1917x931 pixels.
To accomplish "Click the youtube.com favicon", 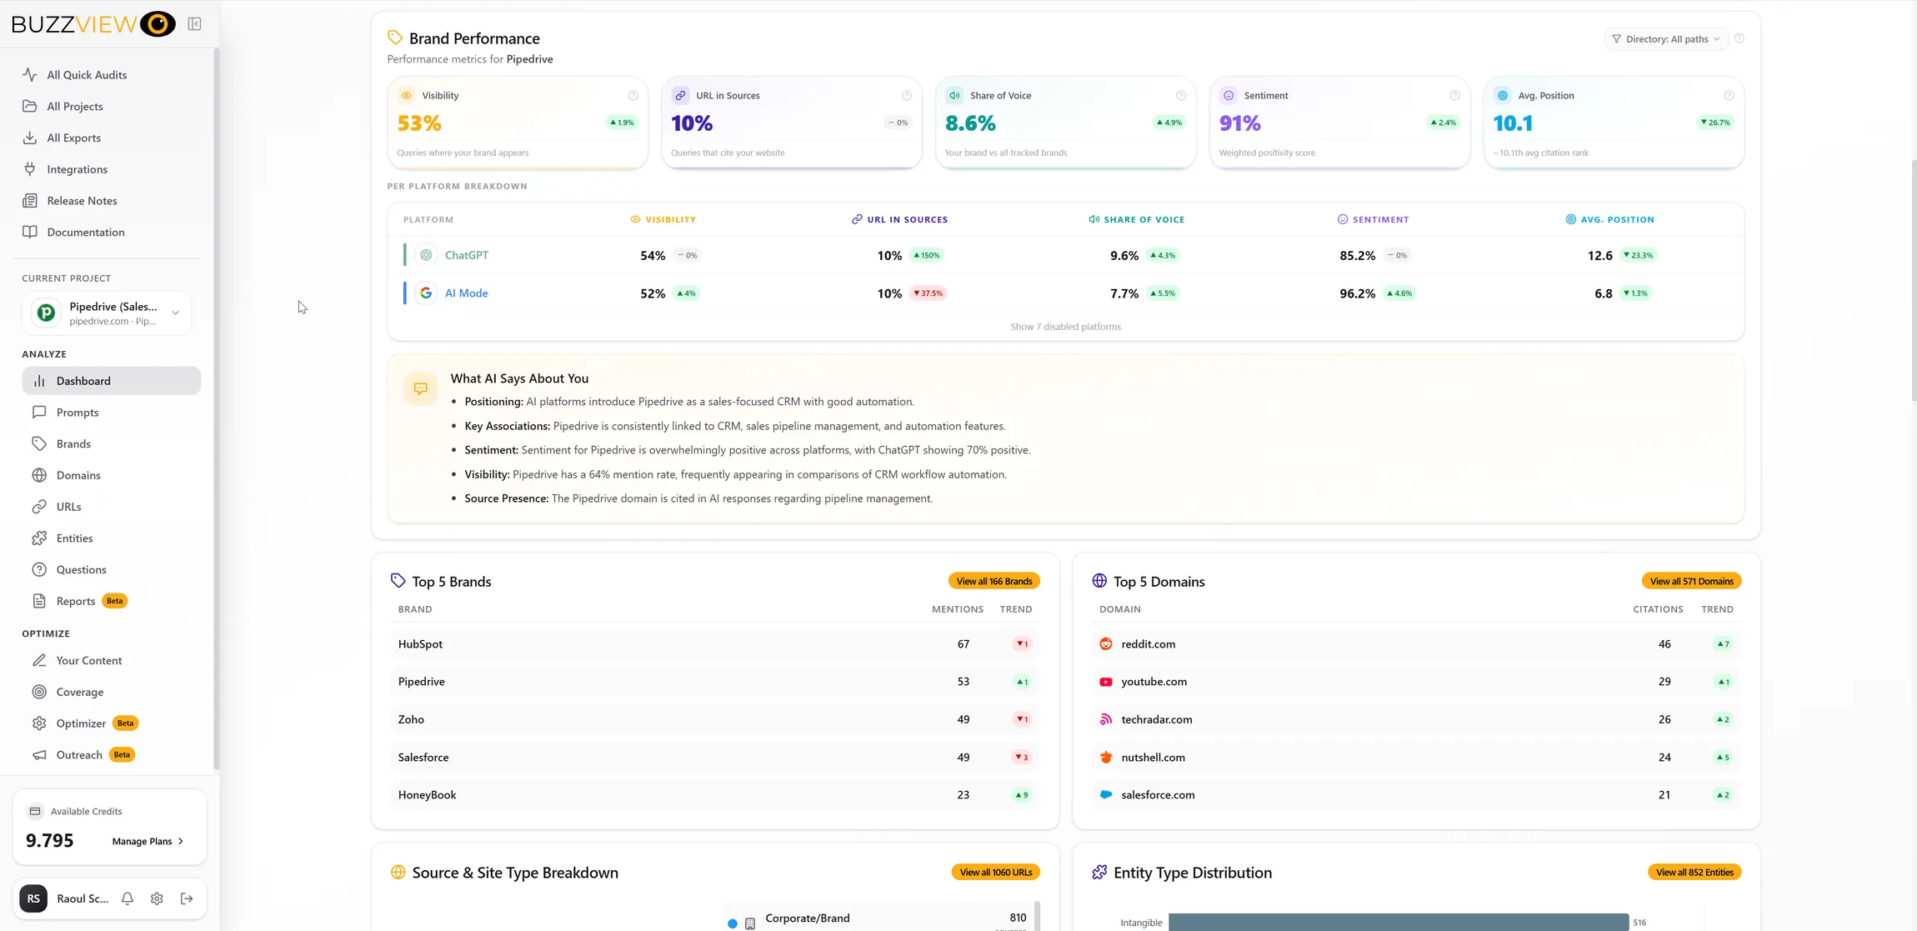I will (x=1106, y=682).
